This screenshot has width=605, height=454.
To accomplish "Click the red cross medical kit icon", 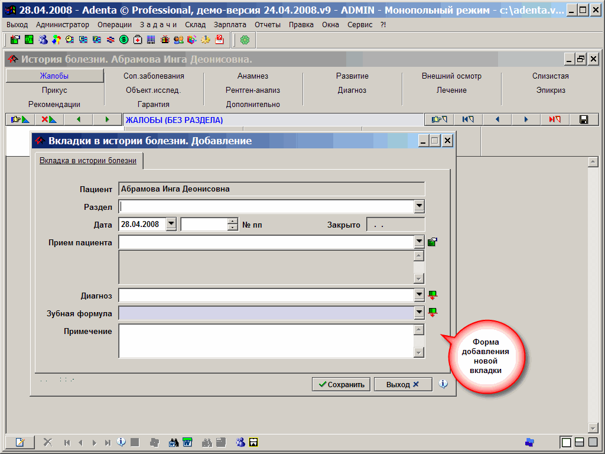I will (x=138, y=40).
